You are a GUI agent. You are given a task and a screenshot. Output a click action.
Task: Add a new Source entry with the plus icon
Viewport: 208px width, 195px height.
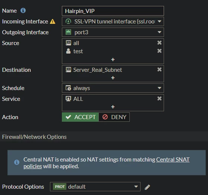(x=113, y=60)
